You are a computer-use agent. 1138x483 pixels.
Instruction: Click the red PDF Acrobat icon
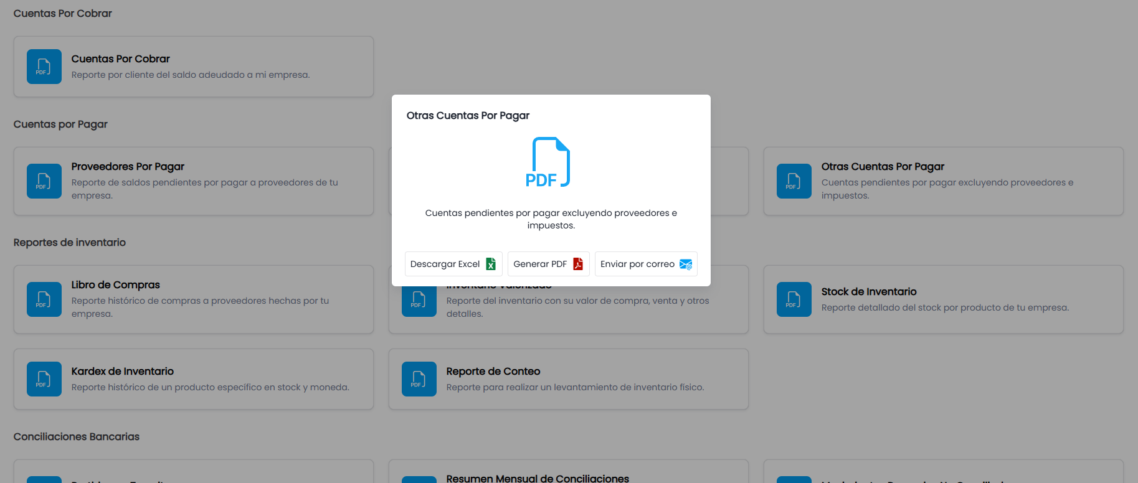pyautogui.click(x=578, y=264)
